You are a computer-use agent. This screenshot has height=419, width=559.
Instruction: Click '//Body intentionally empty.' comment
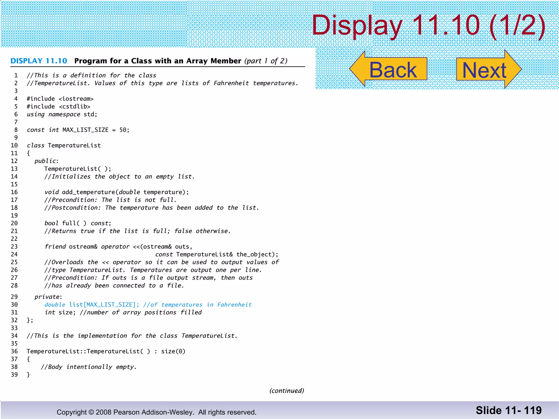(x=89, y=367)
